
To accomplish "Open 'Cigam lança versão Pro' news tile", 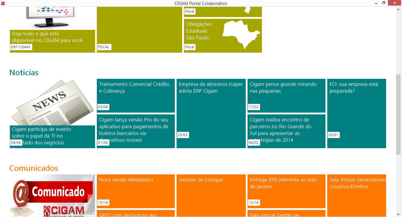I will [x=136, y=131].
